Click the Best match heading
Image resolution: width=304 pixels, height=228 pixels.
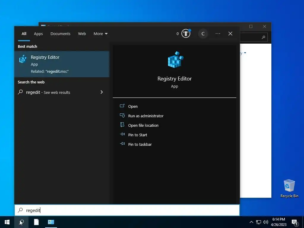[27, 46]
